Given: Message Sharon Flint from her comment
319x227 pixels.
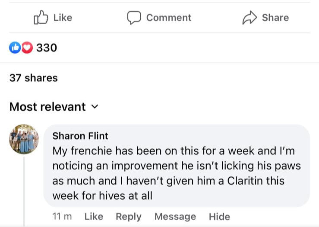Looking at the screenshot, I should [175, 217].
